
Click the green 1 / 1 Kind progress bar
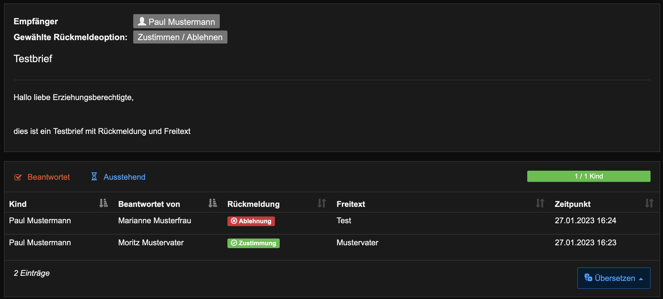[x=589, y=176]
